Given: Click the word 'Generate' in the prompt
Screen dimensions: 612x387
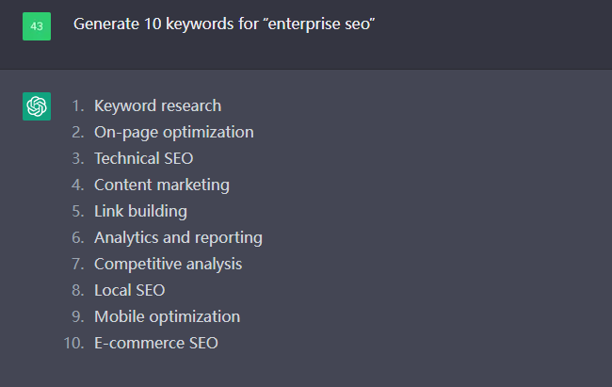Looking at the screenshot, I should pyautogui.click(x=106, y=24).
